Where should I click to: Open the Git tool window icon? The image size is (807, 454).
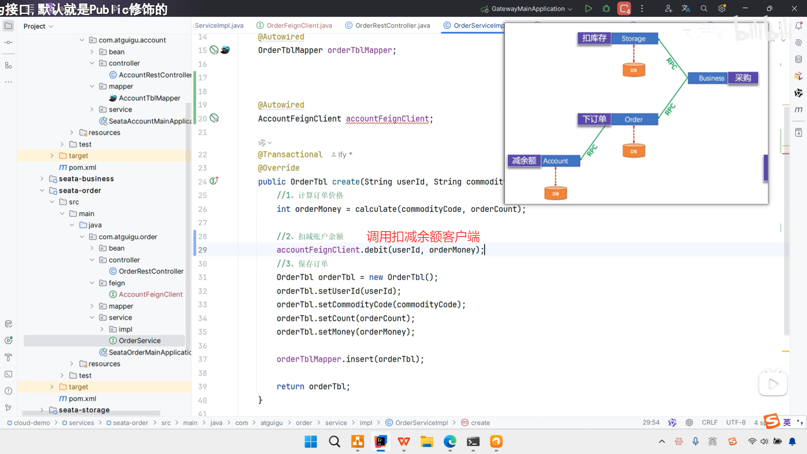(x=8, y=408)
